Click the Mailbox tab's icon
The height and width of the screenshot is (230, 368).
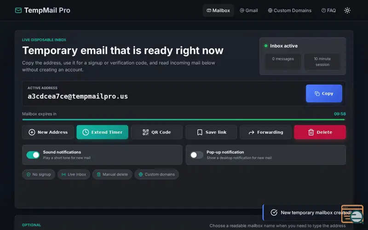tap(209, 10)
